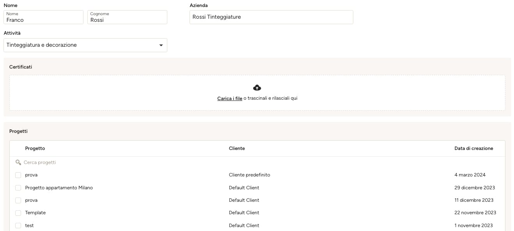
Task: Select the Progetto appartamento Milano row name
Action: pyautogui.click(x=59, y=188)
